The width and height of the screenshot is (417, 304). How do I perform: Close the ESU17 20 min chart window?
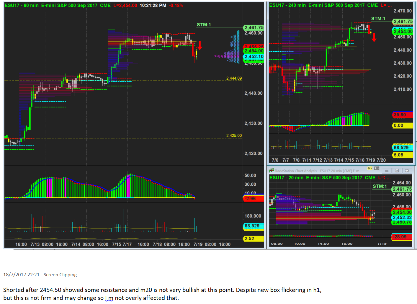tap(407, 171)
